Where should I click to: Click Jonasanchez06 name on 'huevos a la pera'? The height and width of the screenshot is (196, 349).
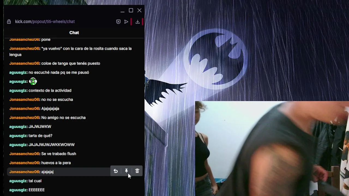click(x=25, y=163)
